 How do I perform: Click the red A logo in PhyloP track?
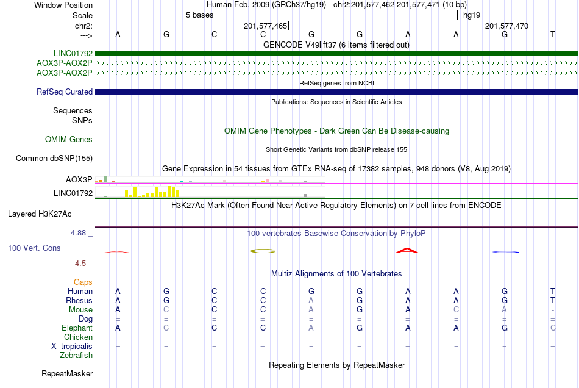pos(407,251)
